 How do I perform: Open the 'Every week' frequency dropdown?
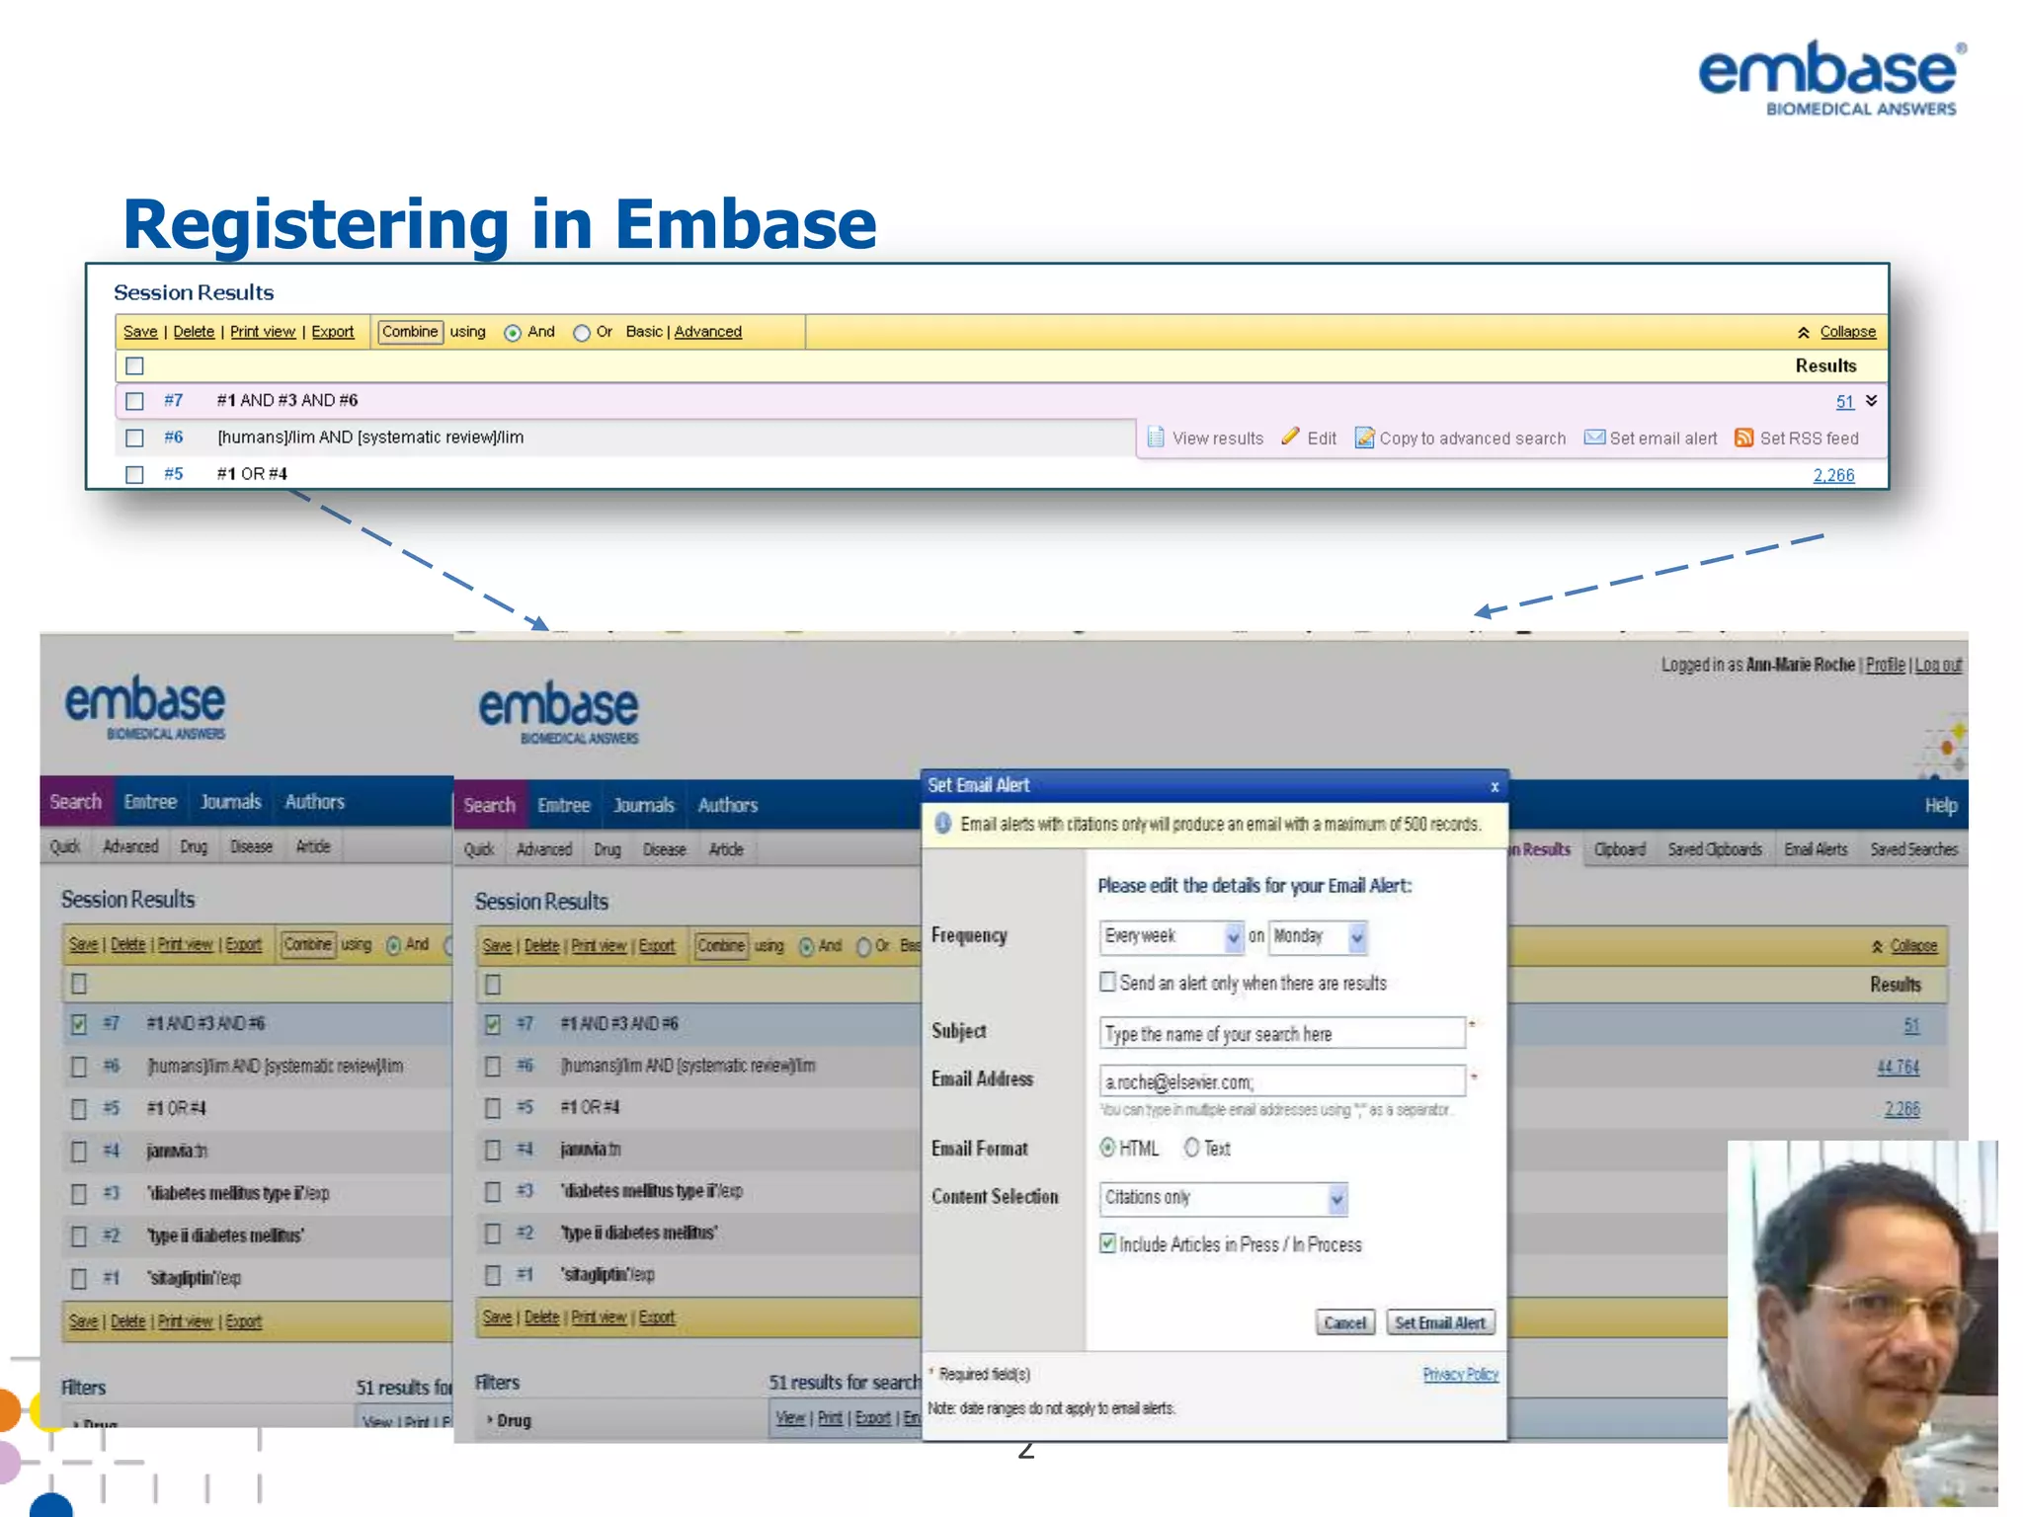[x=1233, y=936]
